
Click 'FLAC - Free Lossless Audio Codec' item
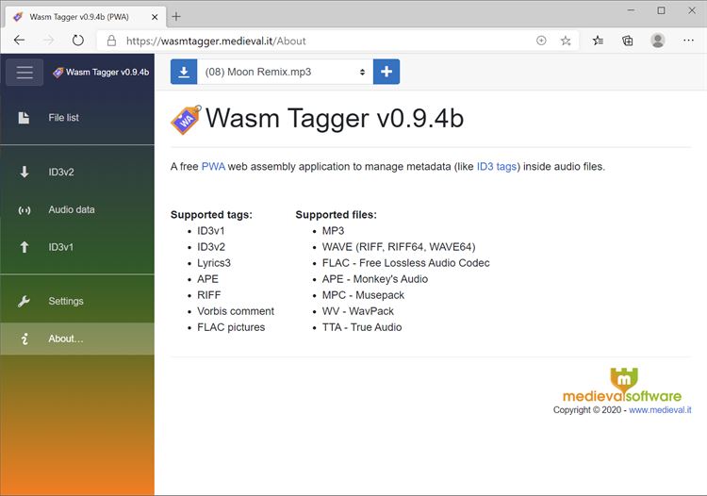tap(405, 263)
